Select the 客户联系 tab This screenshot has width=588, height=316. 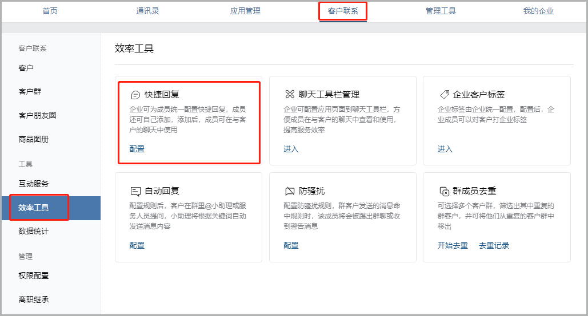(x=343, y=11)
